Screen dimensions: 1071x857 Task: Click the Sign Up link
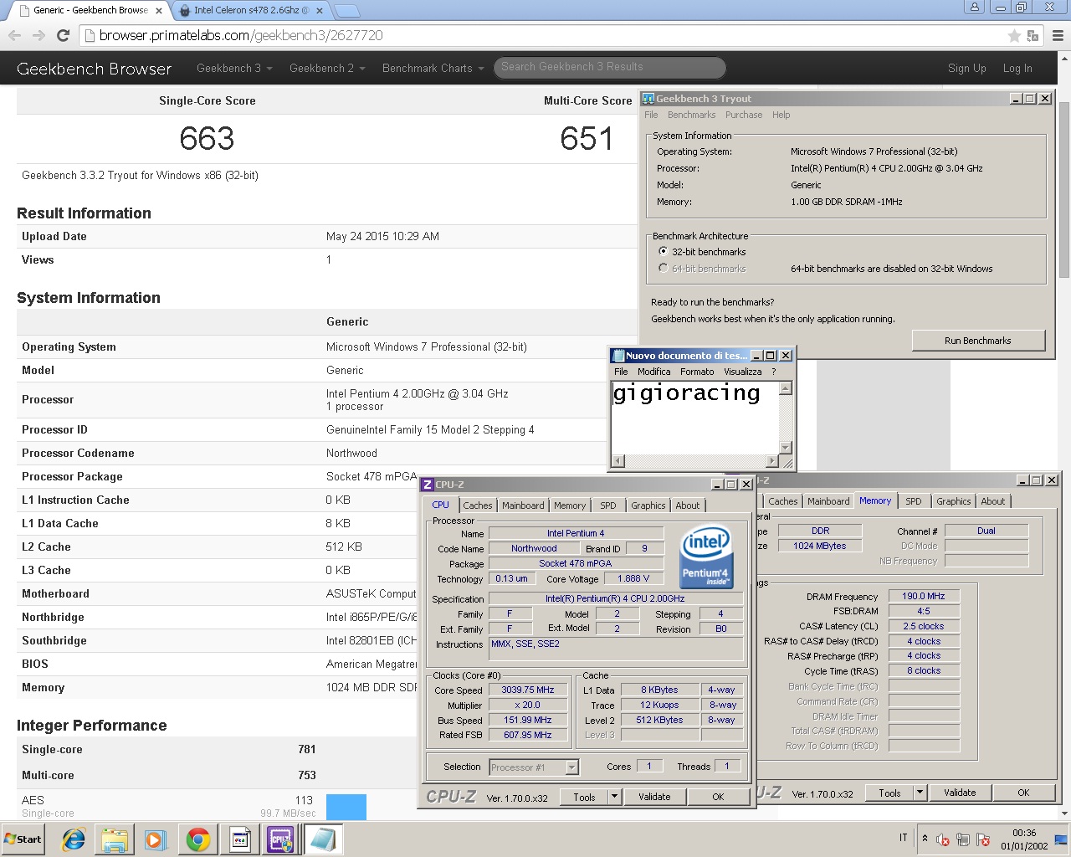[967, 69]
